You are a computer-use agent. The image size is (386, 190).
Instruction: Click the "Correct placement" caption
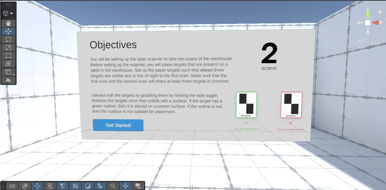[x=246, y=129]
